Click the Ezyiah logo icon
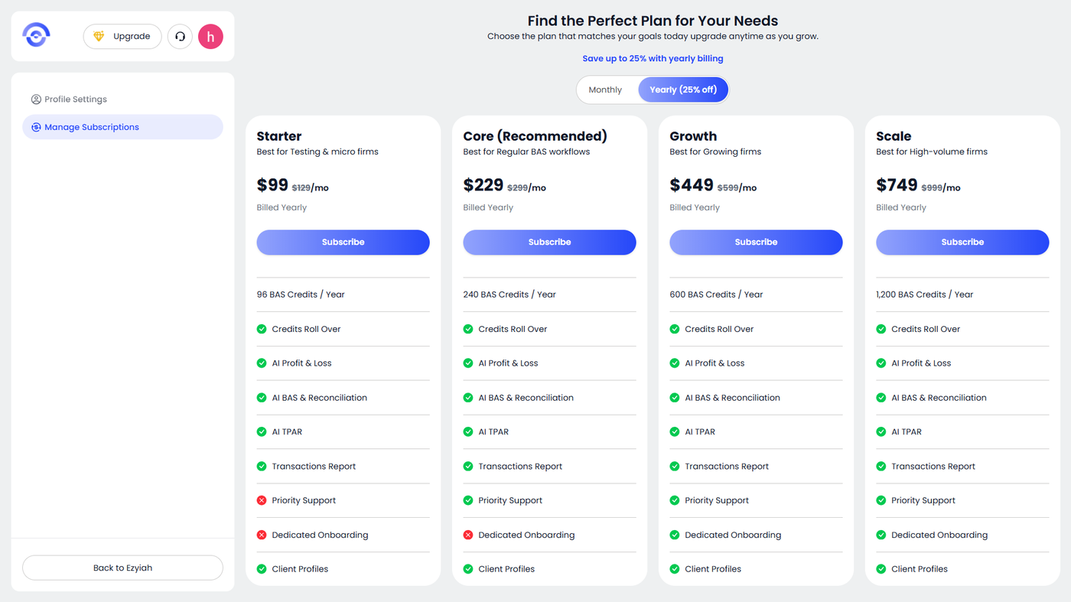Image resolution: width=1071 pixels, height=602 pixels. tap(36, 34)
